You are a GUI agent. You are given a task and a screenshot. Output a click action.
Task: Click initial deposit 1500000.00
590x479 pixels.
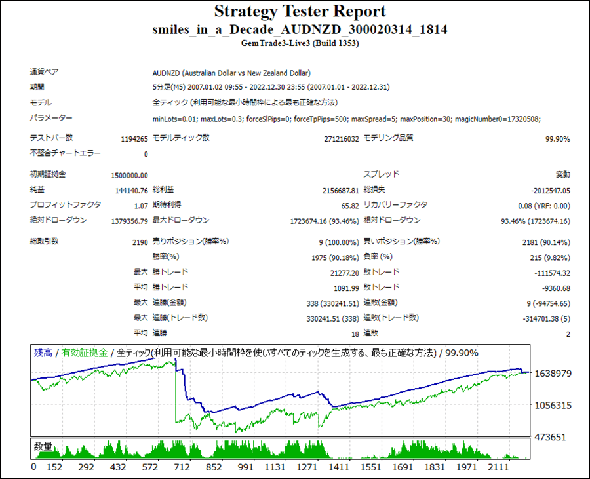(x=129, y=176)
